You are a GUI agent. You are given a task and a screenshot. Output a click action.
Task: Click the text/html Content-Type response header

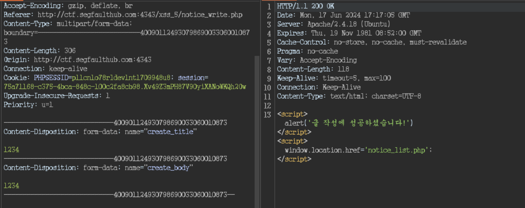tap(349, 97)
